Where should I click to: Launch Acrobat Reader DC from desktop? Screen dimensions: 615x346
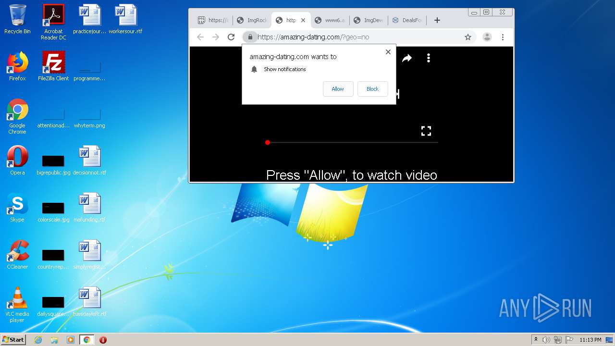pyautogui.click(x=53, y=22)
